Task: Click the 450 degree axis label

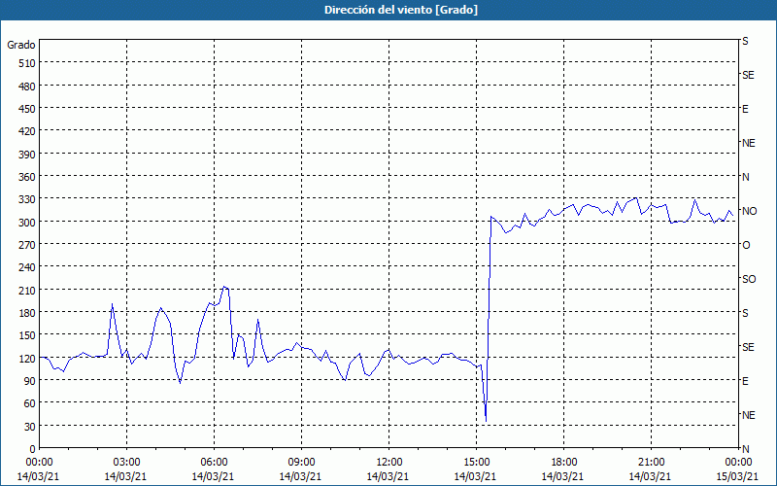Action: tap(27, 109)
